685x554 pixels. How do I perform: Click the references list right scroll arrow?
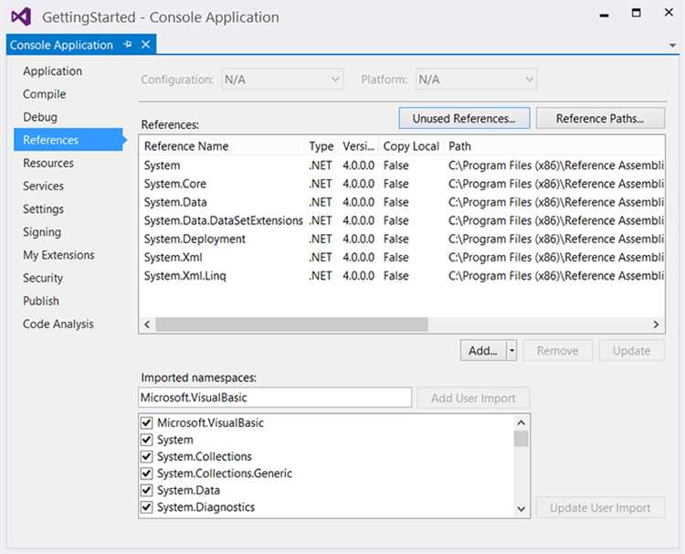(x=656, y=325)
